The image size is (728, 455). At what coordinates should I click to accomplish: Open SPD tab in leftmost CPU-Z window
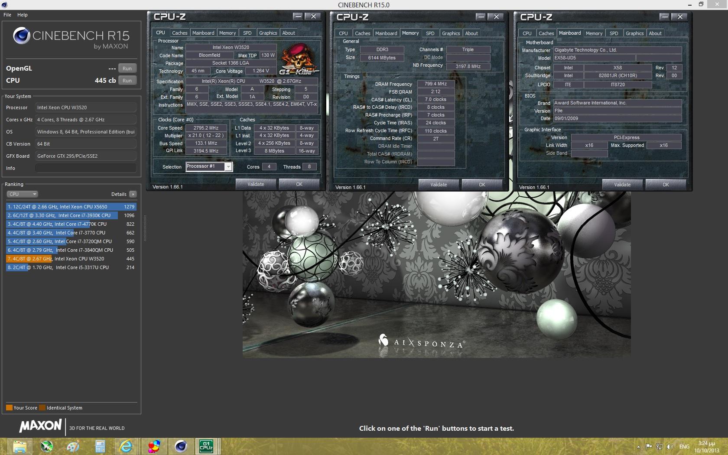tap(247, 33)
